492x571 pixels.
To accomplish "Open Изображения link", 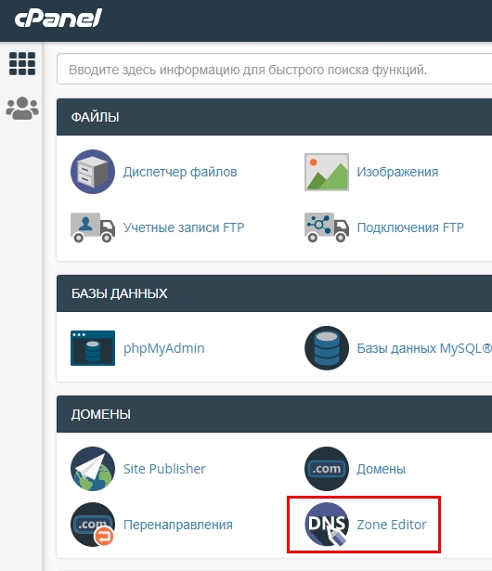I will tap(397, 172).
